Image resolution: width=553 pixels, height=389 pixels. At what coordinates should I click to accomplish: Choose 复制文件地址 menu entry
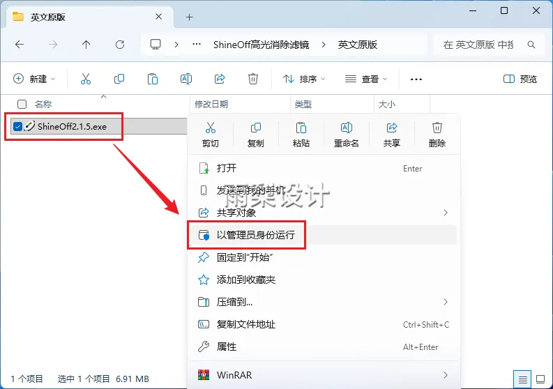click(x=323, y=324)
